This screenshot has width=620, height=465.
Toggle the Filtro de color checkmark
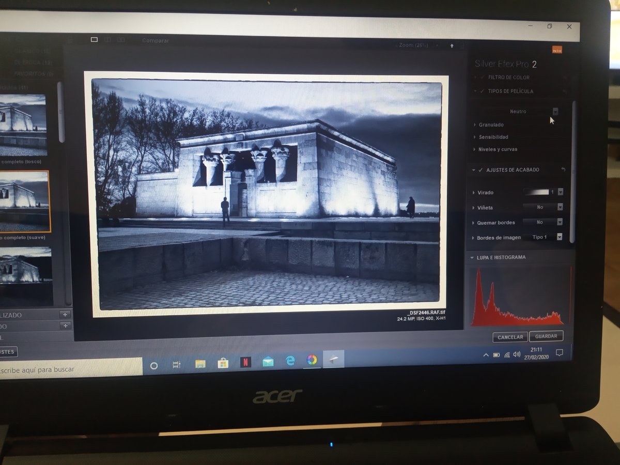pos(483,78)
